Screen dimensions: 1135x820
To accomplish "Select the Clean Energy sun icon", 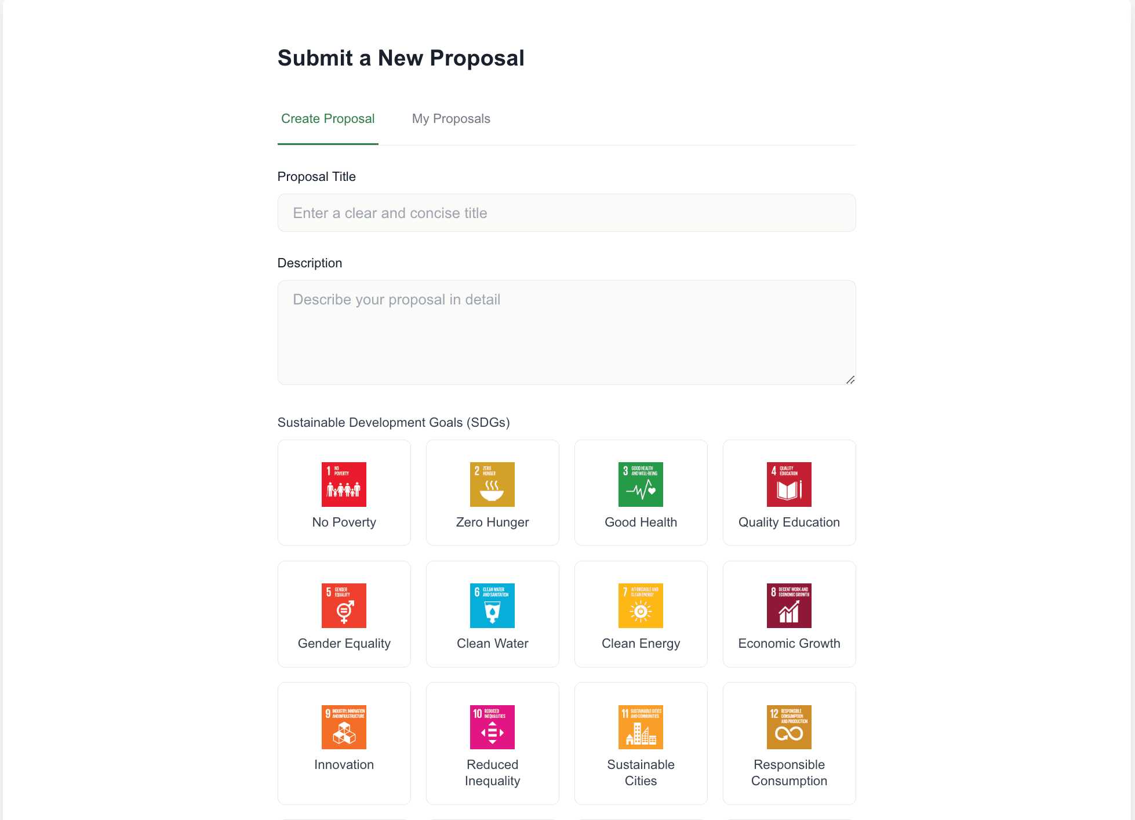I will (x=641, y=605).
